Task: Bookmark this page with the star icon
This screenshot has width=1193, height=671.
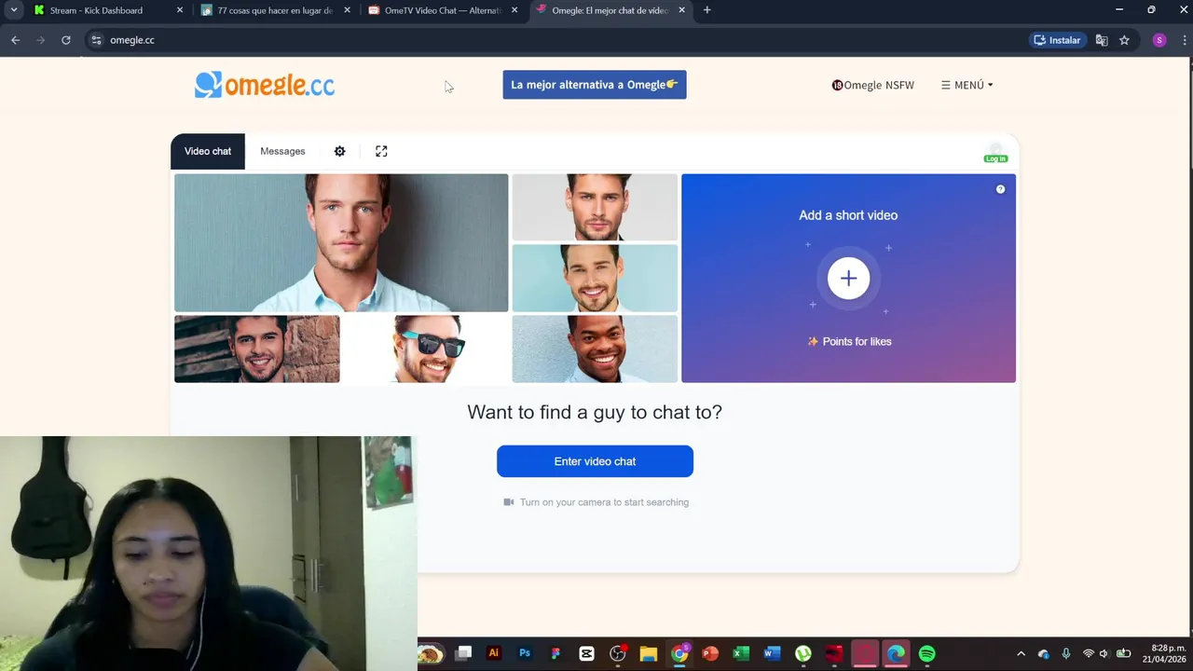Action: 1124,40
